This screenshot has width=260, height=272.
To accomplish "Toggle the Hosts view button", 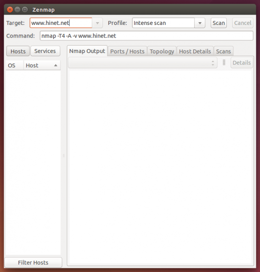I will point(18,51).
